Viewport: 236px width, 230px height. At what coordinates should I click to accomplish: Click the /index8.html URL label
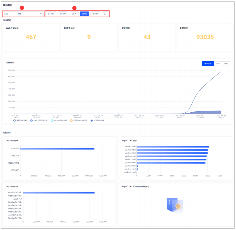pos(130,163)
